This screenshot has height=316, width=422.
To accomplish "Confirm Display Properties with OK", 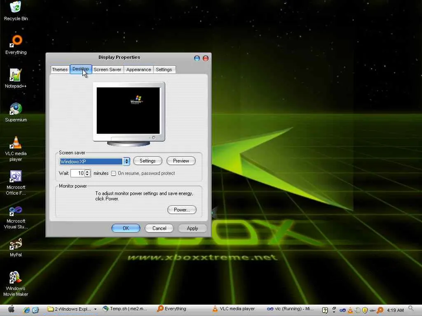I will pos(126,228).
